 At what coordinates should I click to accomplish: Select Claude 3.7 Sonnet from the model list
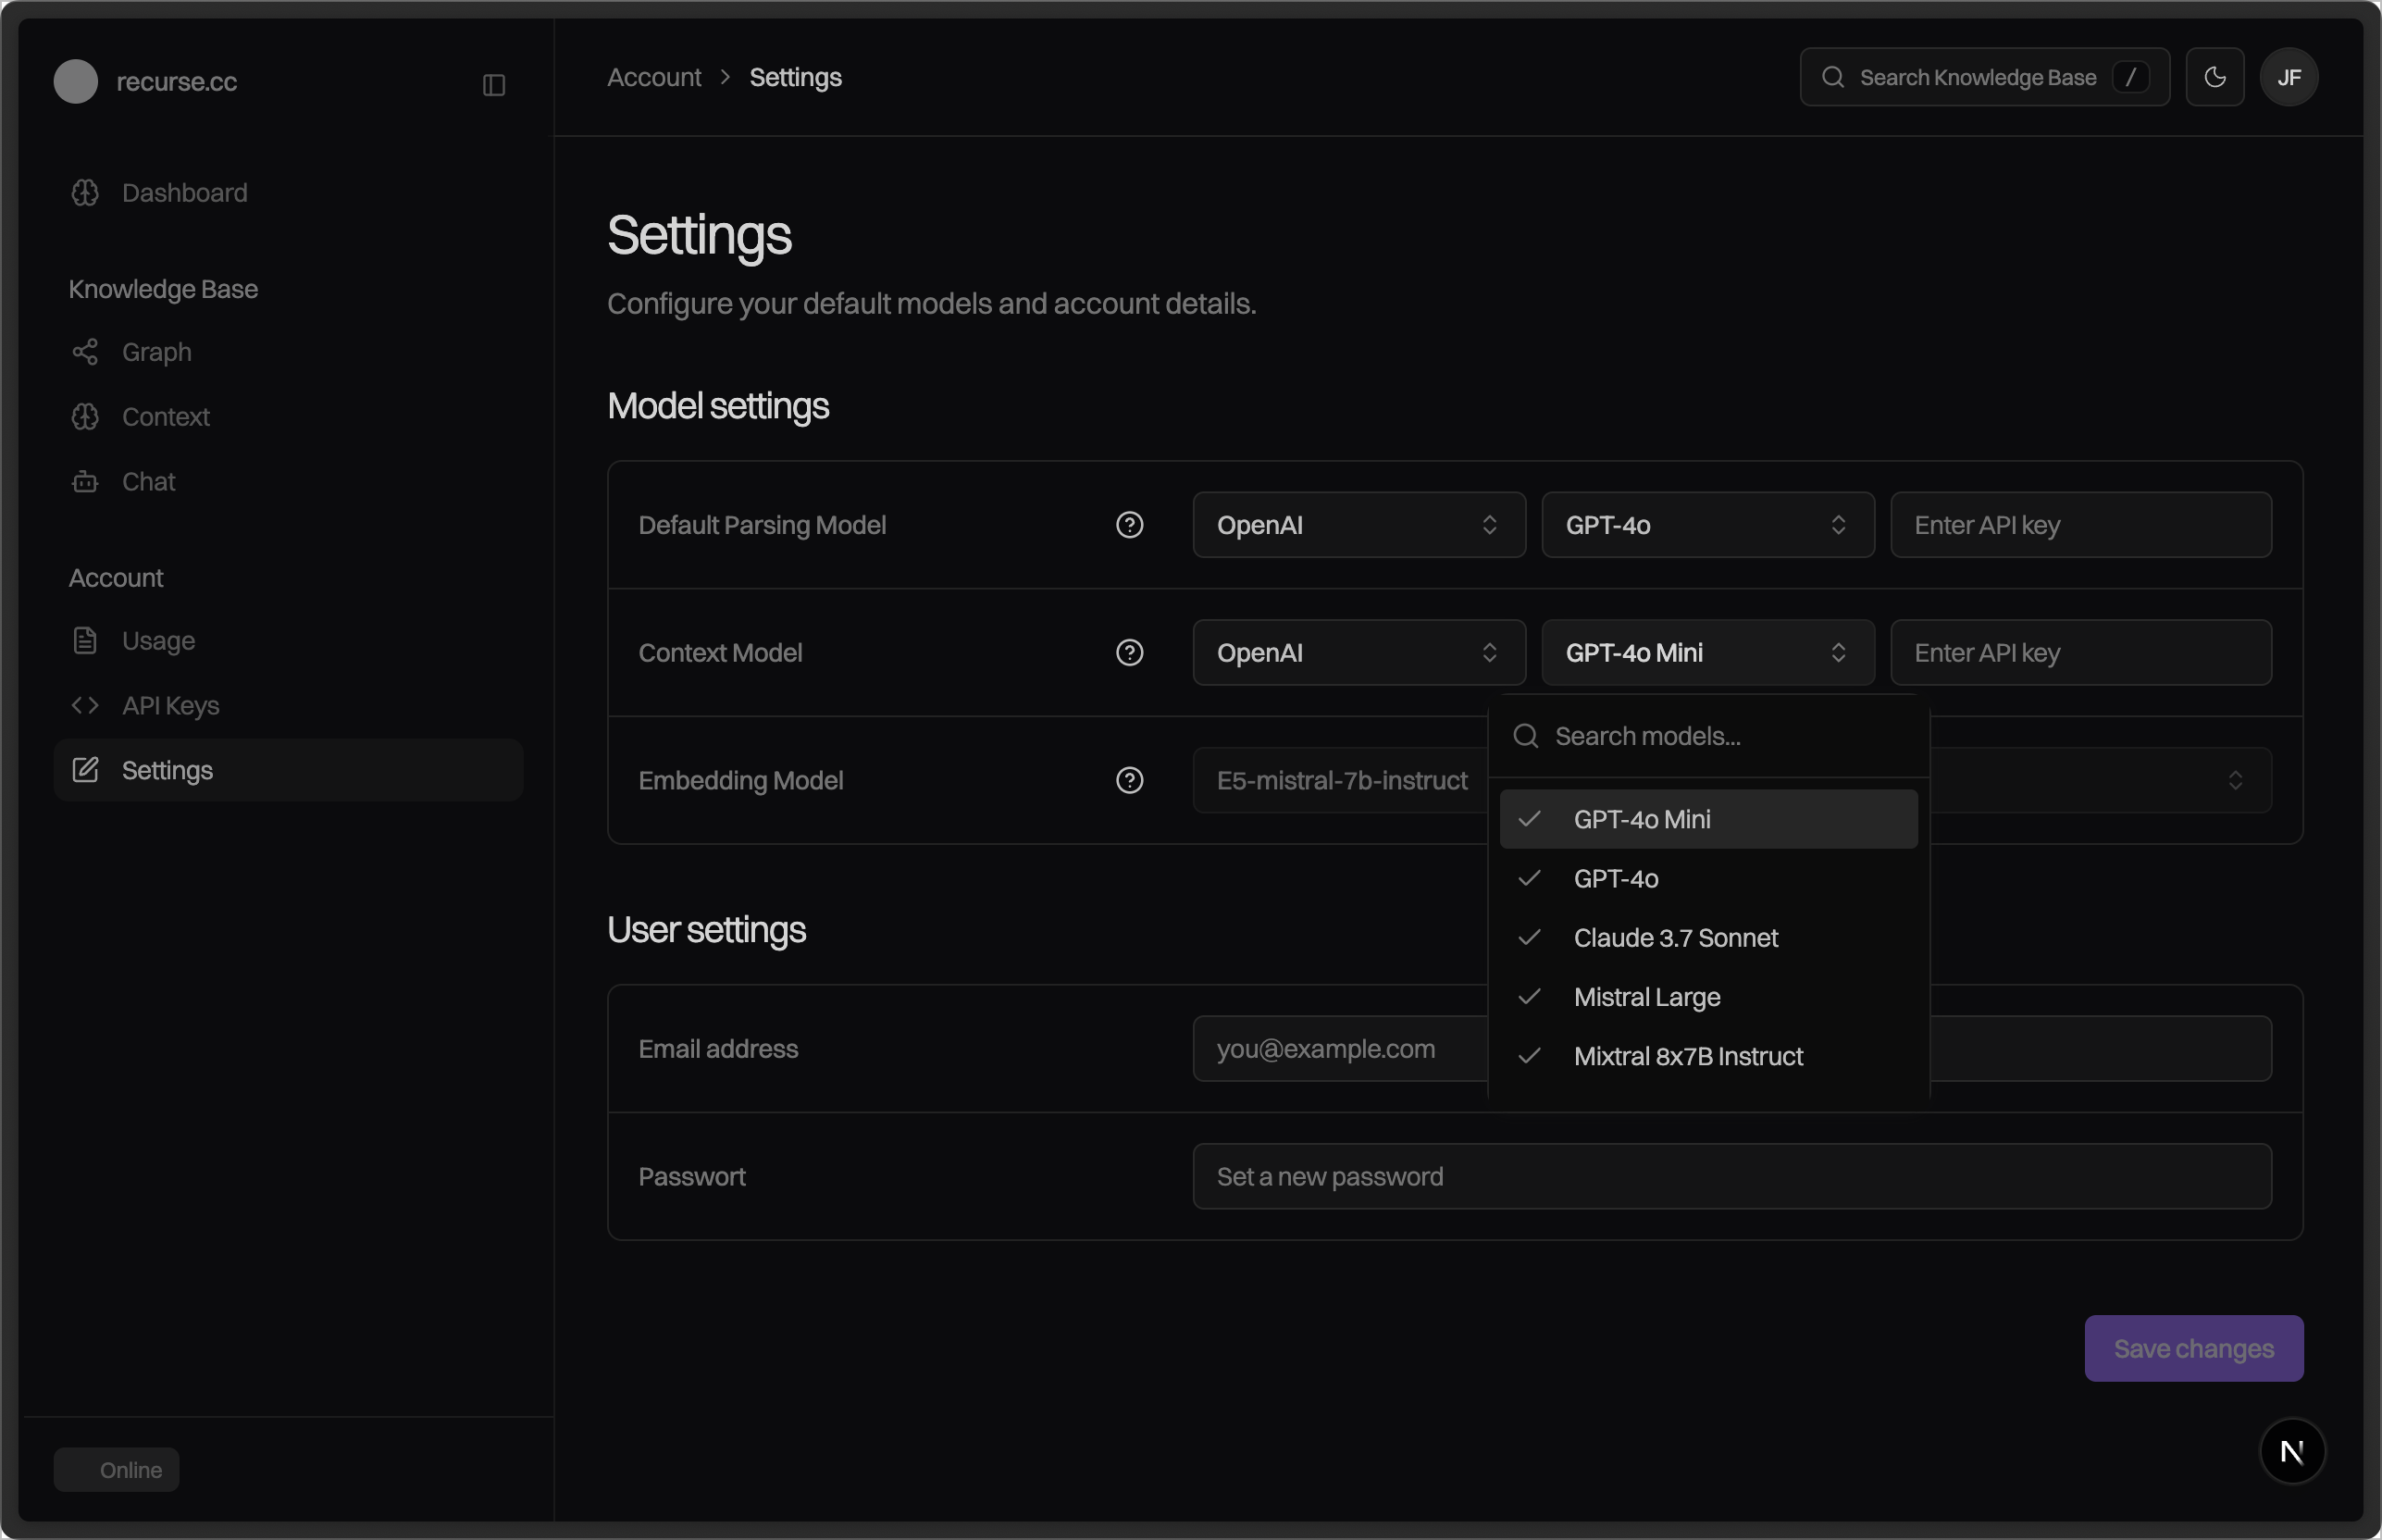[1675, 938]
